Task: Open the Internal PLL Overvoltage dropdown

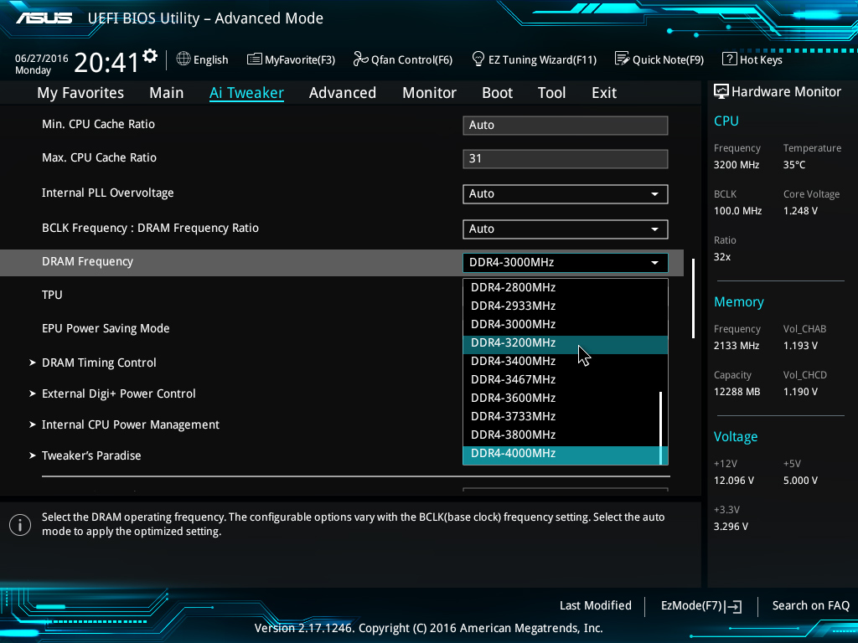Action: tap(566, 194)
